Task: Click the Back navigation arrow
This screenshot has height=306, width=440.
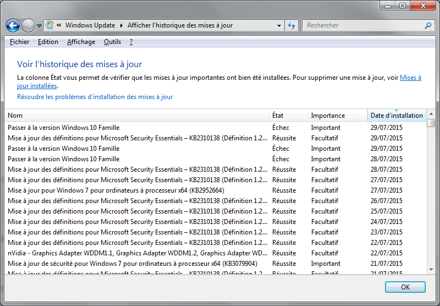Action: coord(13,25)
